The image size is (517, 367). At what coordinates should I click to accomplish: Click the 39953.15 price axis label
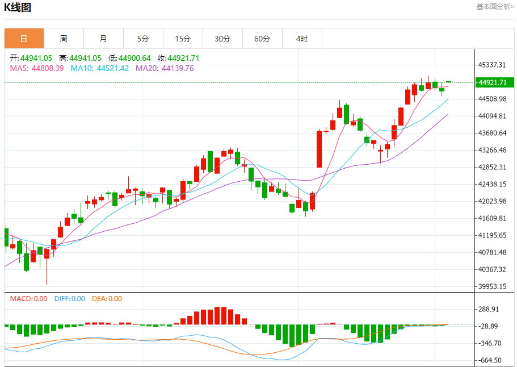click(x=492, y=286)
